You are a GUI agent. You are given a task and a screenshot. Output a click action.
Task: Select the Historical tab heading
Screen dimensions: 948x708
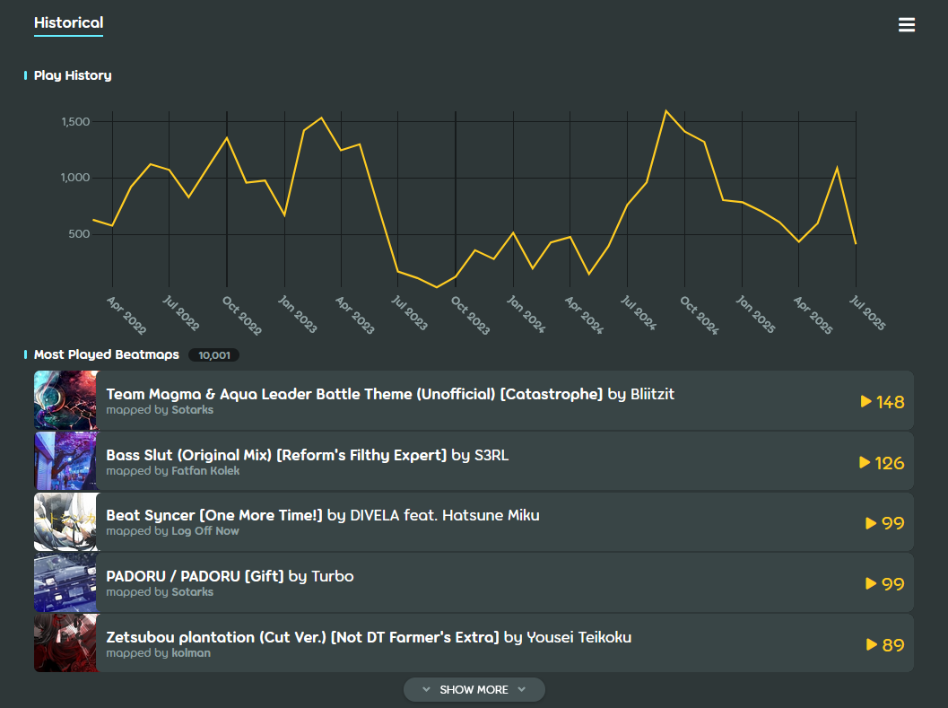pos(68,23)
